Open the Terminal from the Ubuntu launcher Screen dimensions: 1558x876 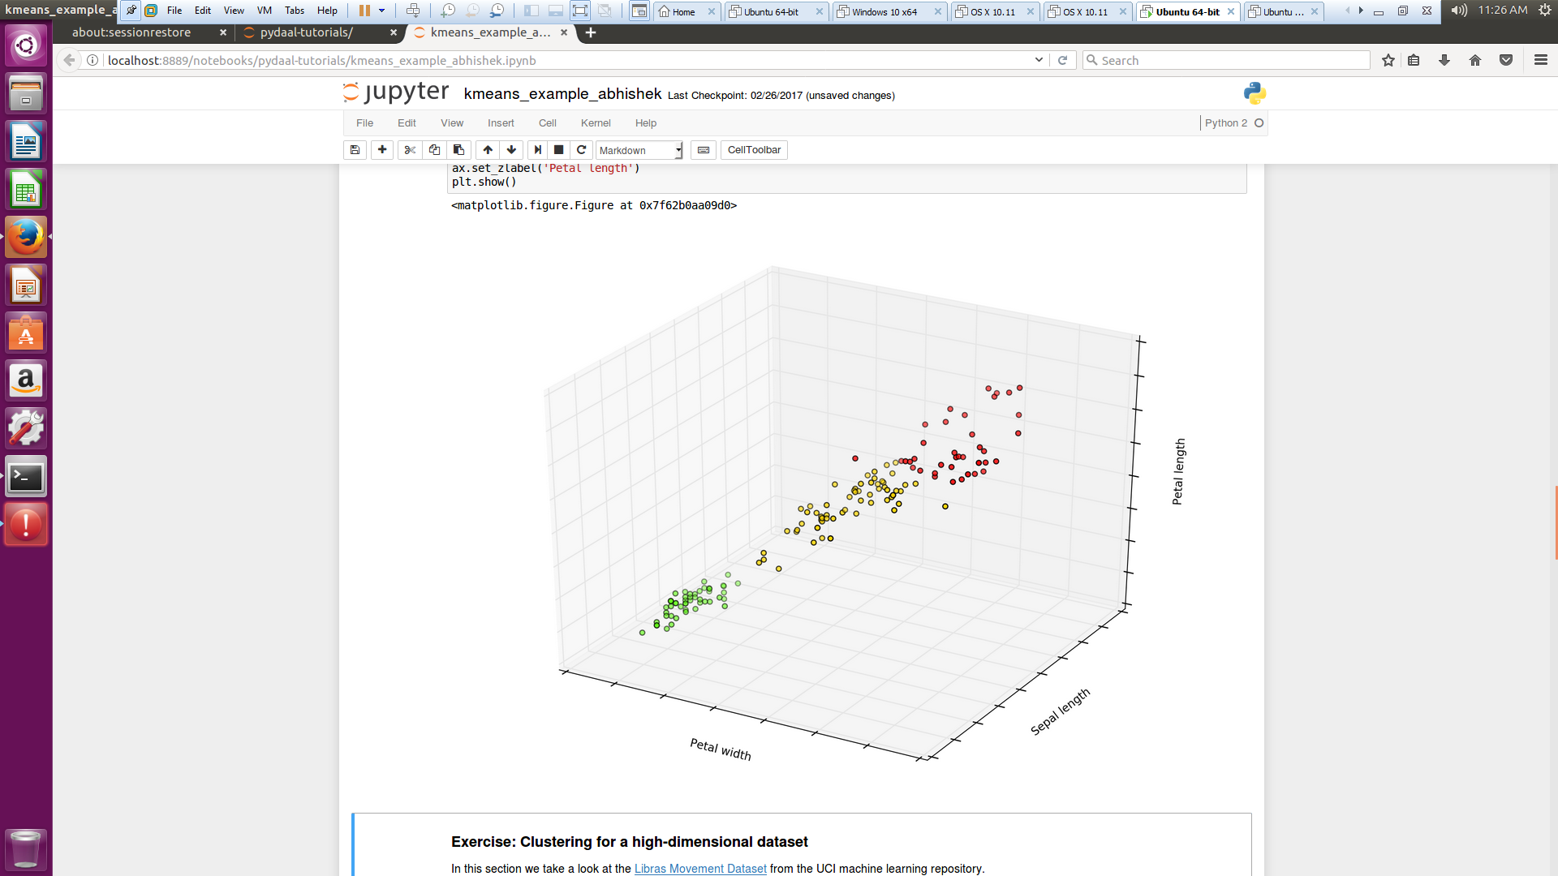pos(26,478)
